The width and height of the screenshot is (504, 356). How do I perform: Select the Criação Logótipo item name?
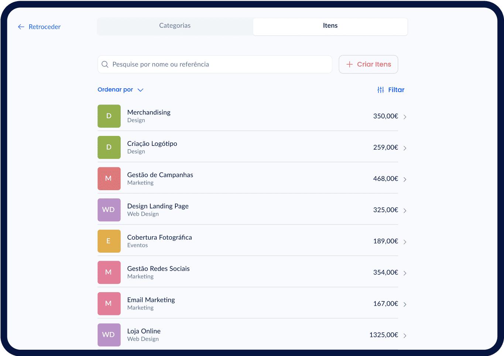click(152, 144)
